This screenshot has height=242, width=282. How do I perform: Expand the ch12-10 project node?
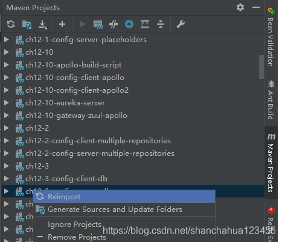tap(7, 52)
